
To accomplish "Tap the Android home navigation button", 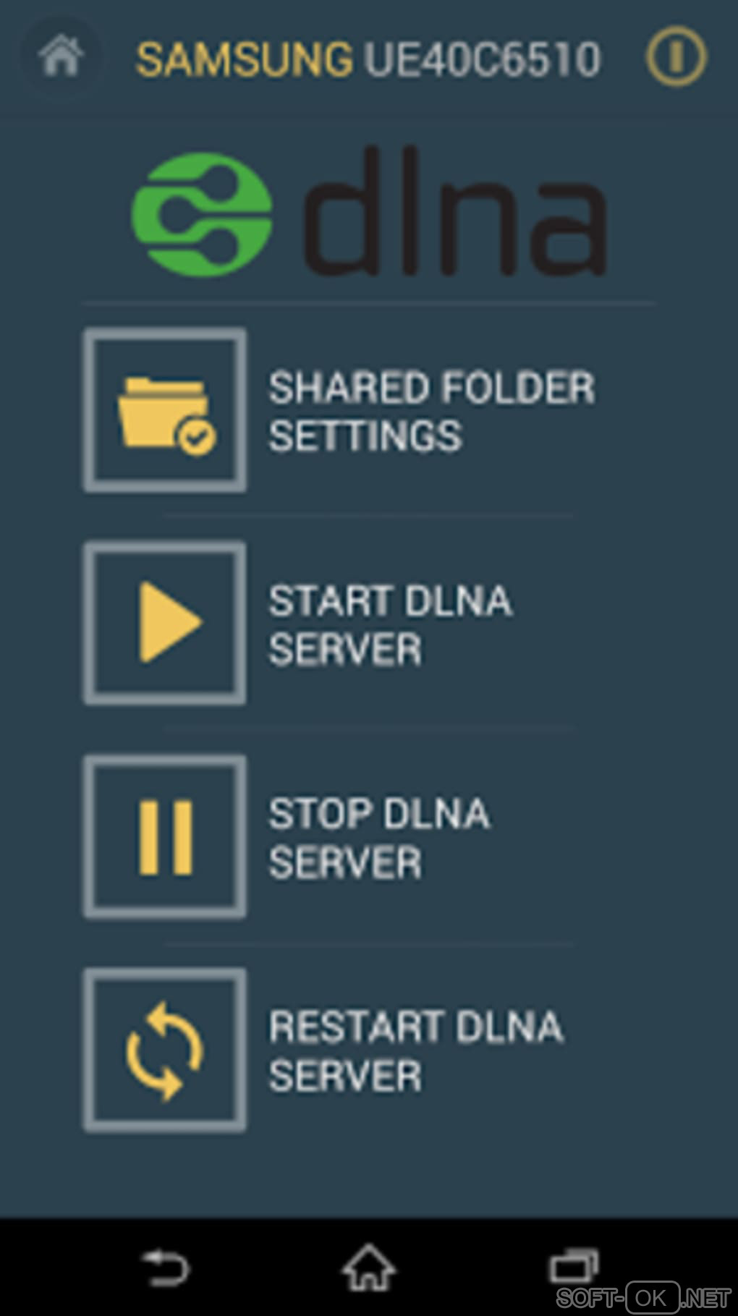I will coord(368,1267).
